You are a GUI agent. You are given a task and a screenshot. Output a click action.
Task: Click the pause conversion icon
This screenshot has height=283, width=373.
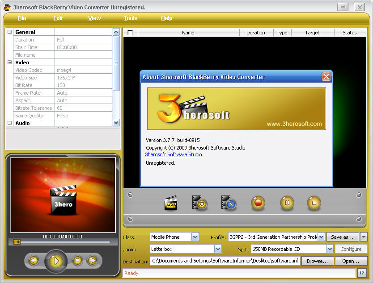287,203
